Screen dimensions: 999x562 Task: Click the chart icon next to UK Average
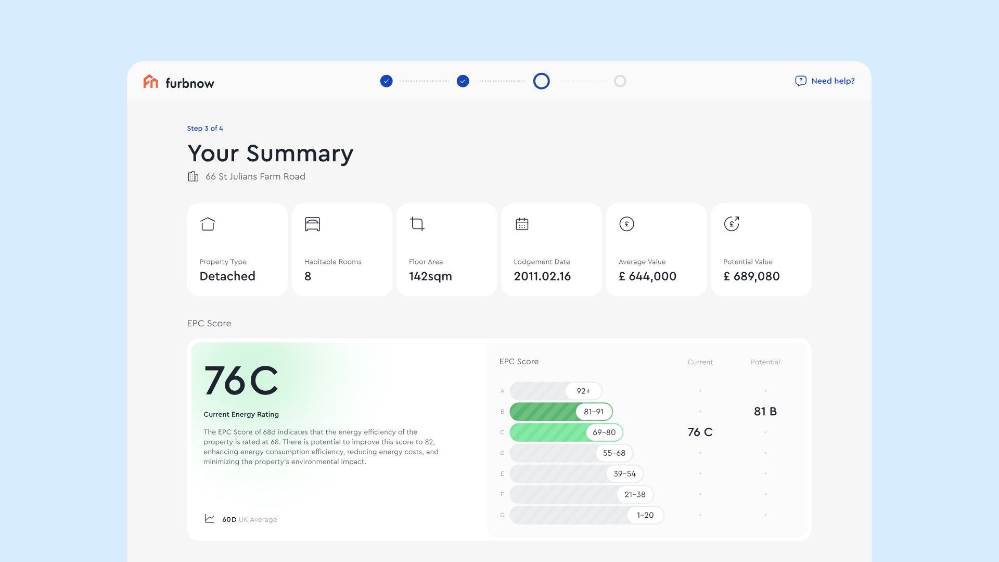point(210,519)
